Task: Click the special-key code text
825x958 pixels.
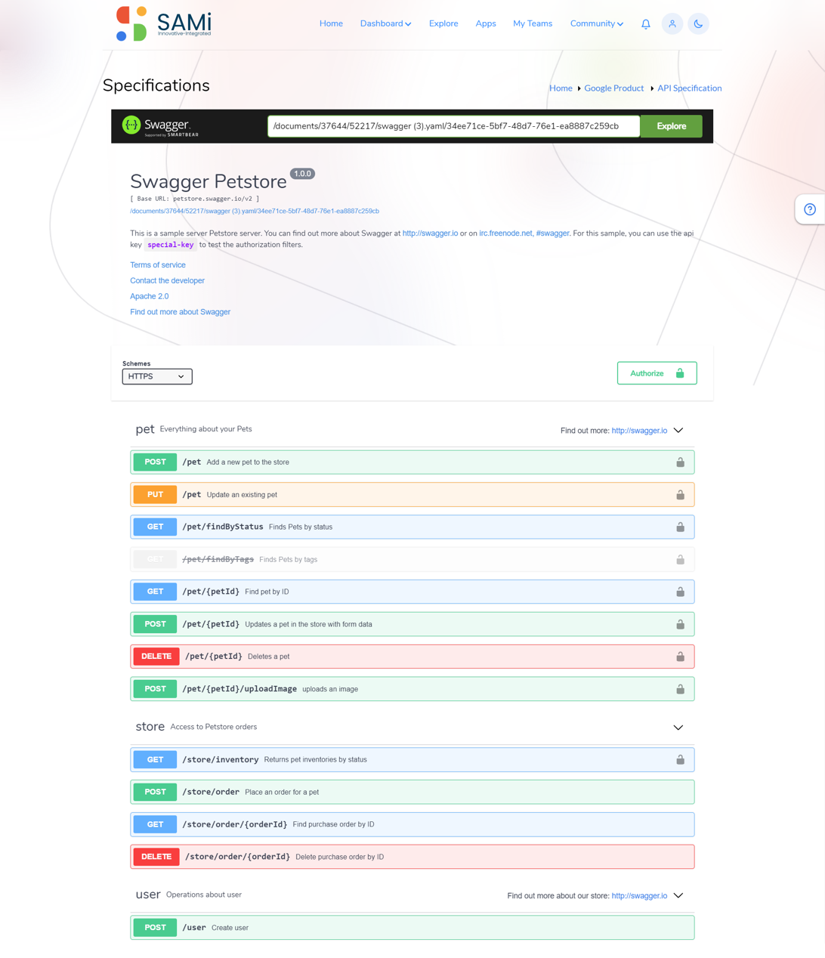Action: pyautogui.click(x=171, y=245)
